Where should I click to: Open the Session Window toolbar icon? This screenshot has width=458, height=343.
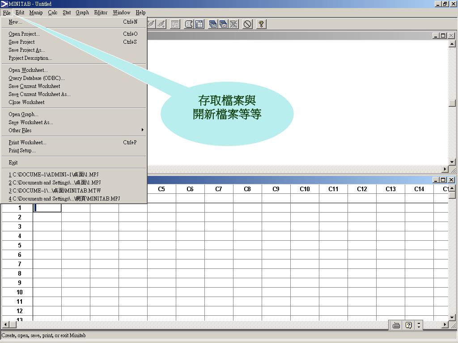(x=189, y=24)
